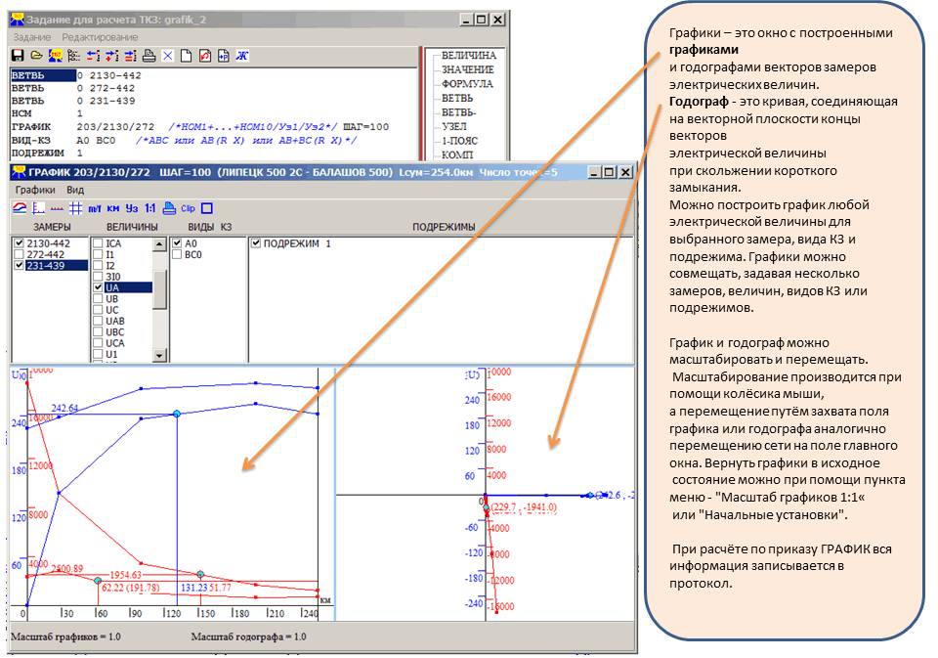
Task: Click the open folder icon
Action: click(x=36, y=56)
